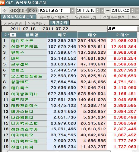139x152 pixels.
Task: Click net buy value 21,088,033
Action: 124,41
